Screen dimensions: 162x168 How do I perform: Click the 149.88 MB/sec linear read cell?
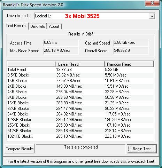69,86
